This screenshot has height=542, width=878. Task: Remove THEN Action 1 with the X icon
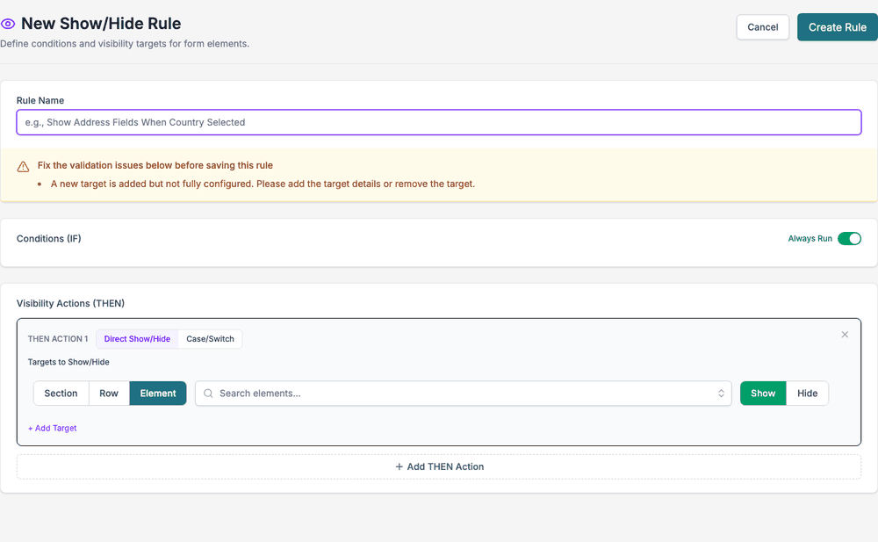[845, 335]
